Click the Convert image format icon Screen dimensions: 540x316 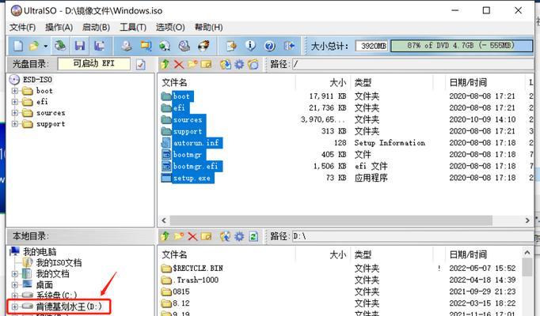pyautogui.click(x=146, y=46)
